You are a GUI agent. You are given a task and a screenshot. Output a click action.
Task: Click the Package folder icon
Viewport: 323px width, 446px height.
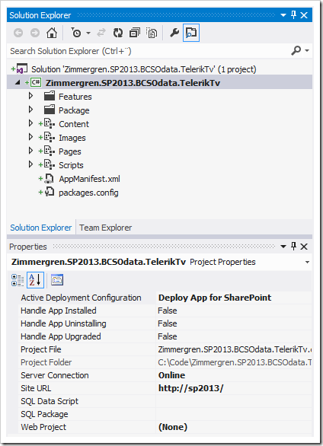click(50, 110)
